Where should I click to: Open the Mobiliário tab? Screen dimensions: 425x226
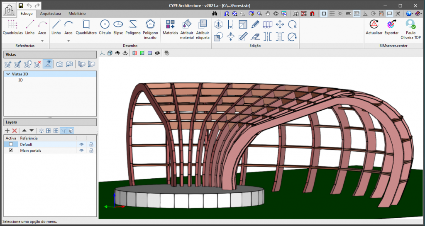77,14
